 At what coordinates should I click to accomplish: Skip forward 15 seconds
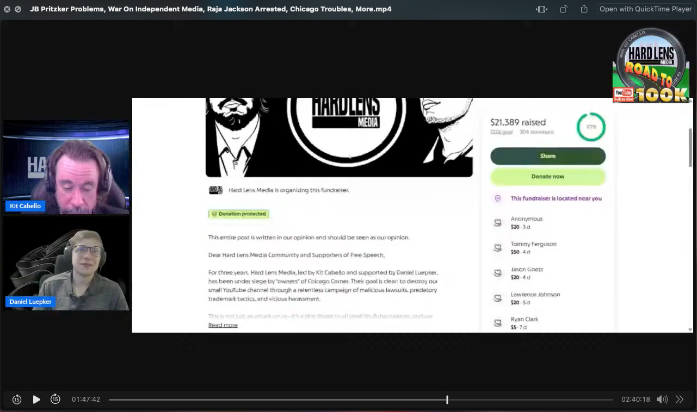(55, 399)
